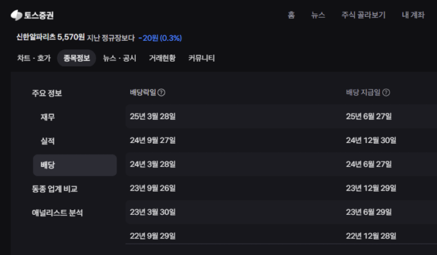Open the 거래현황 tab
Viewport: 437px width, 255px height.
coord(162,58)
